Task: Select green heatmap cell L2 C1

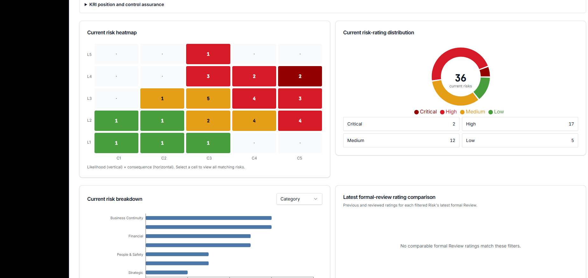Action: coord(116,121)
